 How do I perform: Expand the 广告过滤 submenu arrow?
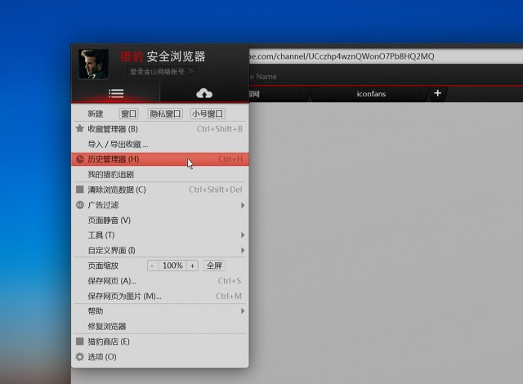click(x=243, y=205)
